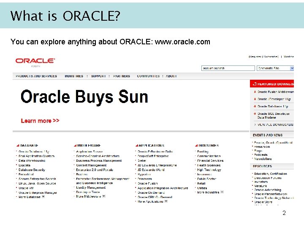Select JD Edwards EnterpriseOne link
This screenshot has height=228, width=304.
[x=157, y=166]
